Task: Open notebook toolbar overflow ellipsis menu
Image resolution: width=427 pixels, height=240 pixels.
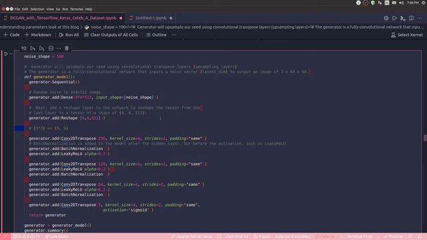Action: pos(173,35)
